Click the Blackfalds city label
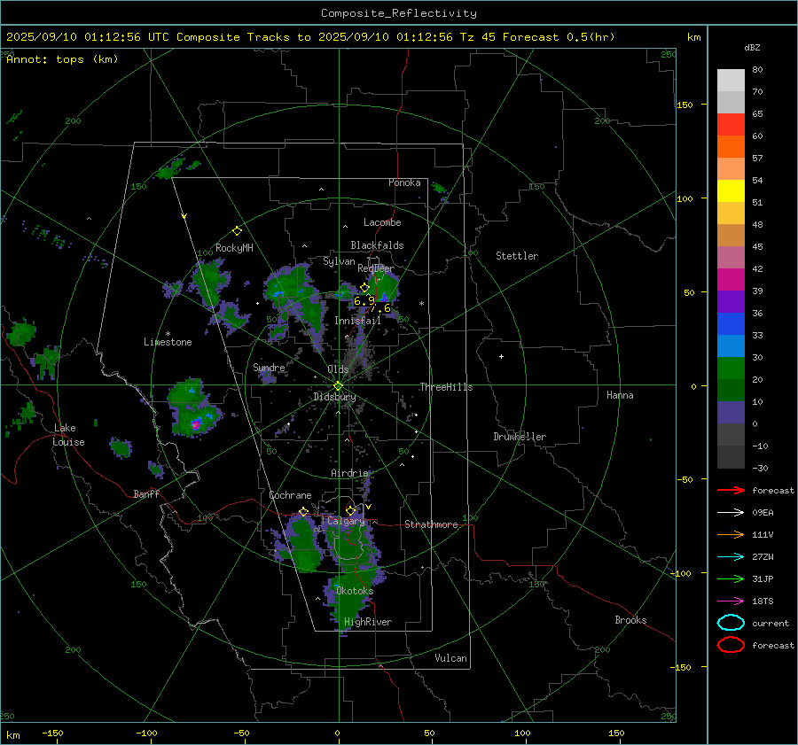Viewport: 798px width, 745px height. point(377,245)
